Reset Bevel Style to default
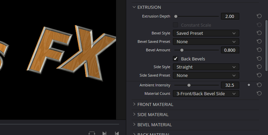This screenshot has height=135, width=268. tap(259, 33)
